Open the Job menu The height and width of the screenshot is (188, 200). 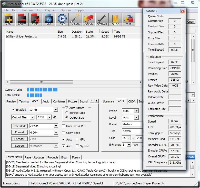[x=39, y=10]
